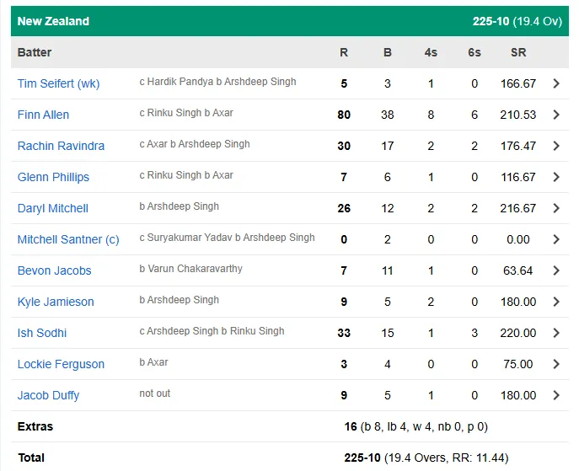Open captain Mitchell Santner's profile link
The image size is (579, 471).
(x=68, y=239)
